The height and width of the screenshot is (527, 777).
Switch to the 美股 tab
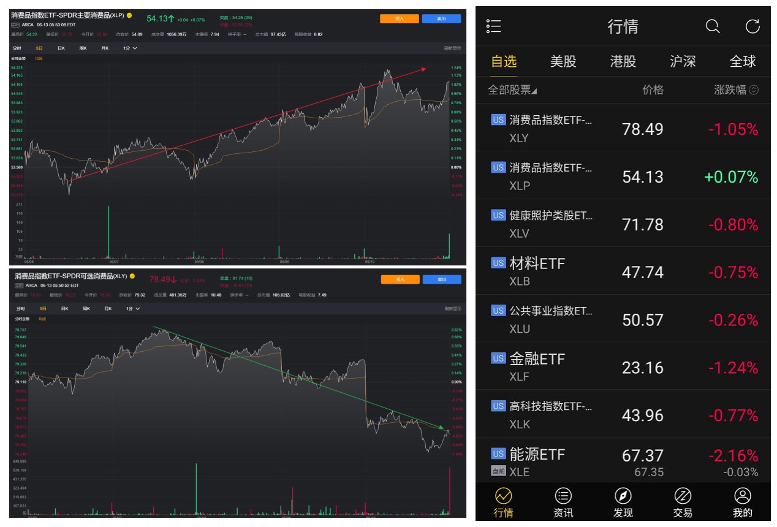[563, 61]
